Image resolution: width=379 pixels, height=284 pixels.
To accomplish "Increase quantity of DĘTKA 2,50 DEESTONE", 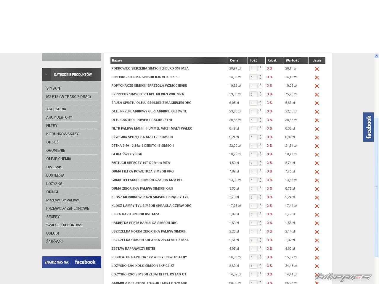I will click(x=260, y=144).
